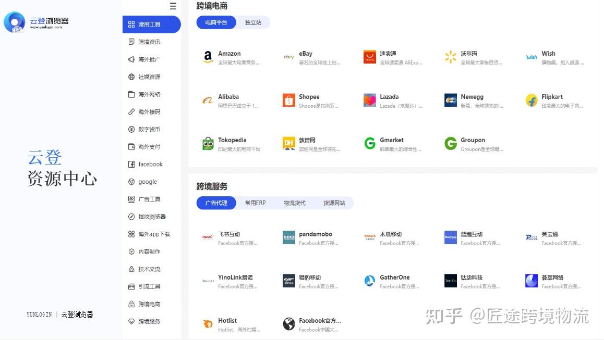The width and height of the screenshot is (604, 340).
Task: Select the 常用ERP tab
Action: [256, 203]
